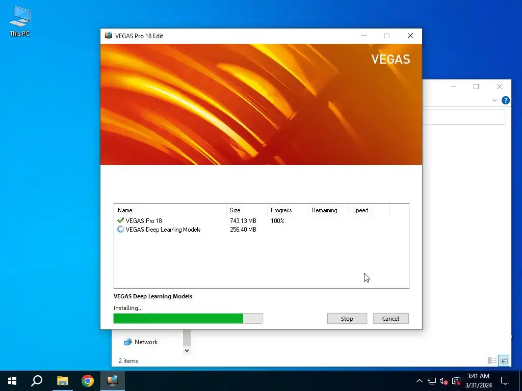Click the 100% progress value
Viewport: 522px width, 391px height.
(277, 221)
